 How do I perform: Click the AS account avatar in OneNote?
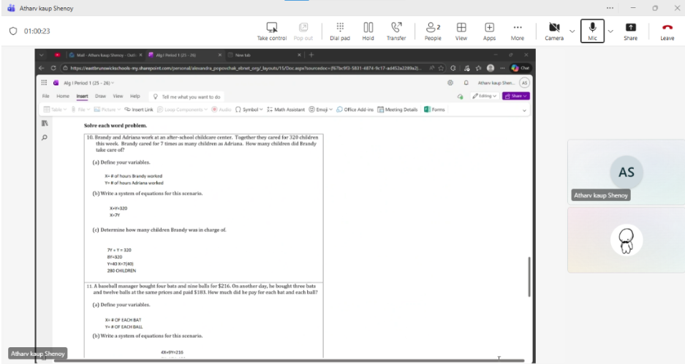[524, 83]
